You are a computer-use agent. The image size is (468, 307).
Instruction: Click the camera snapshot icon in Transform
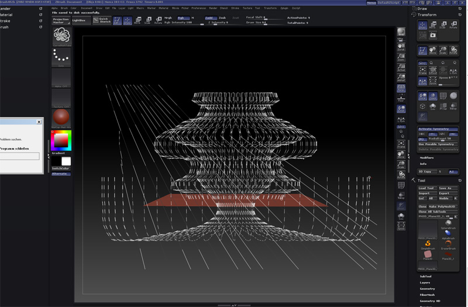click(432, 35)
